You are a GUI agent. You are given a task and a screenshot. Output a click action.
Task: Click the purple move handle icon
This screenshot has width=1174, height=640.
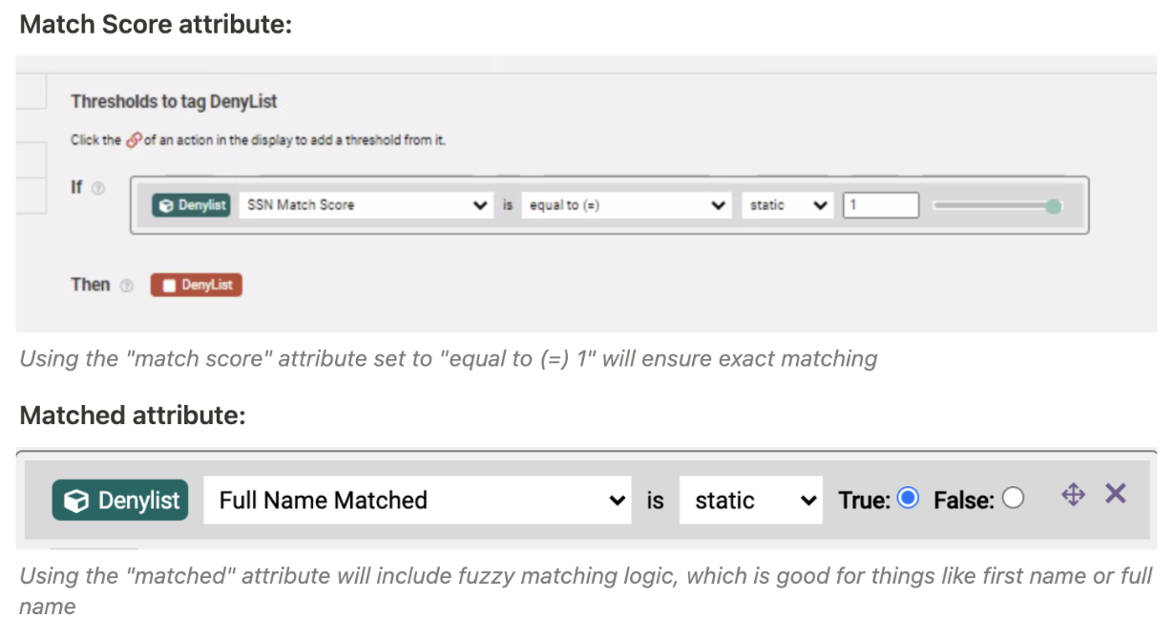[x=1073, y=495]
